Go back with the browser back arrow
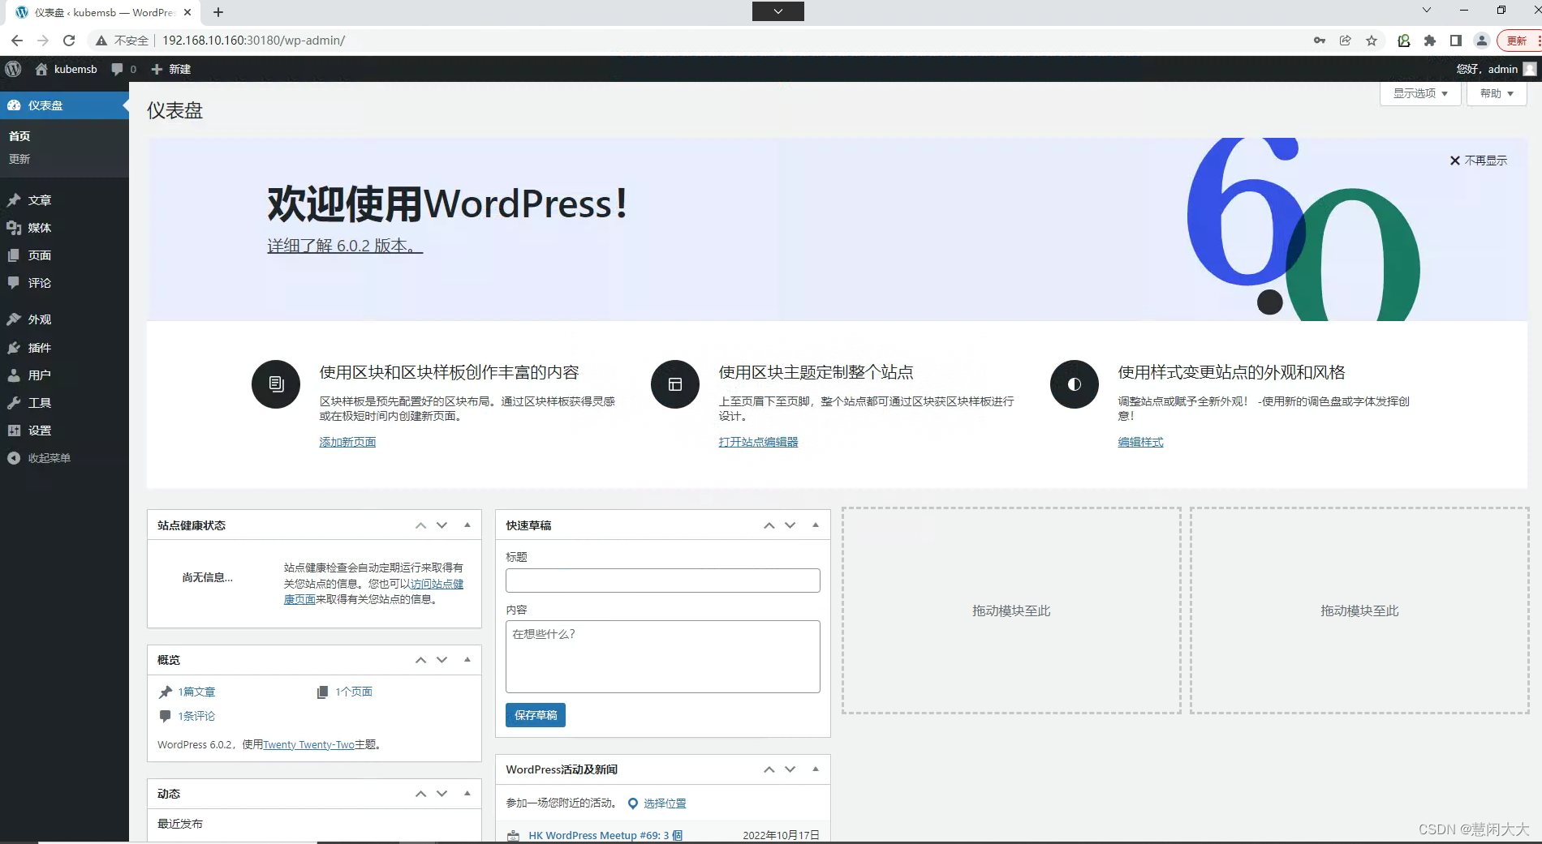 tap(17, 41)
